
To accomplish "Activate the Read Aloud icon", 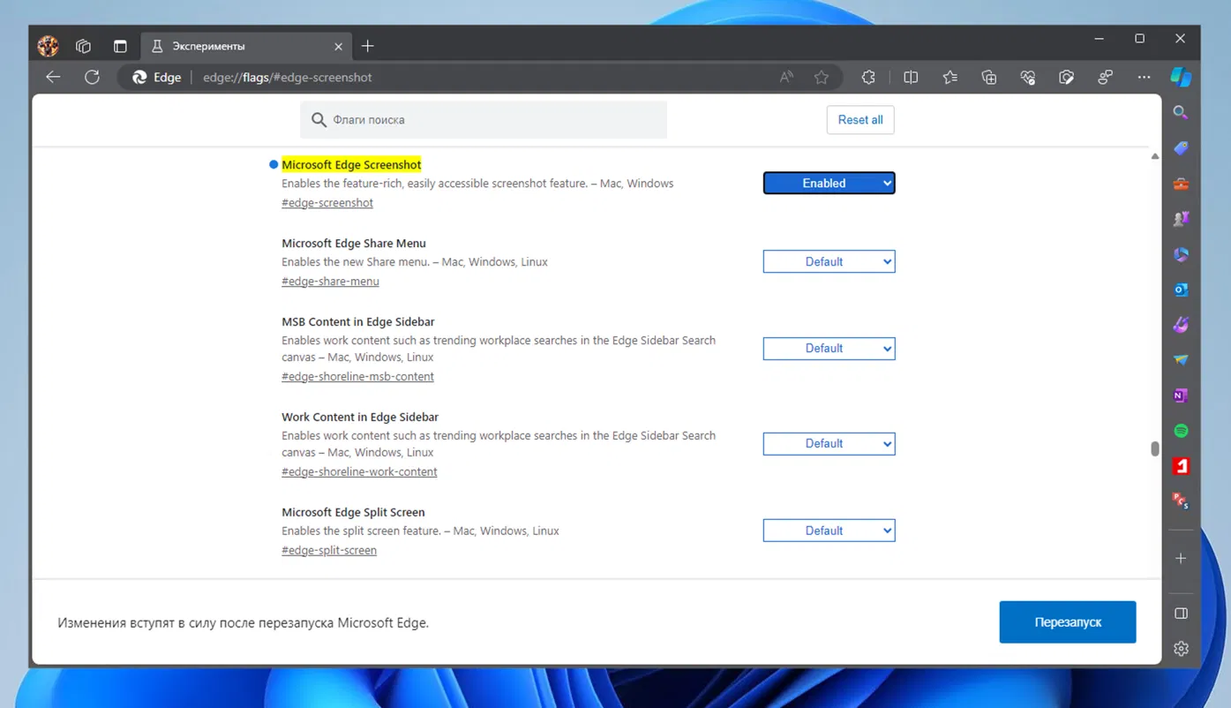I will [x=786, y=77].
